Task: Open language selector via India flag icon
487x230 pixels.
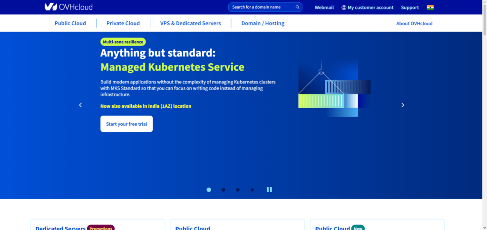Action: click(430, 7)
